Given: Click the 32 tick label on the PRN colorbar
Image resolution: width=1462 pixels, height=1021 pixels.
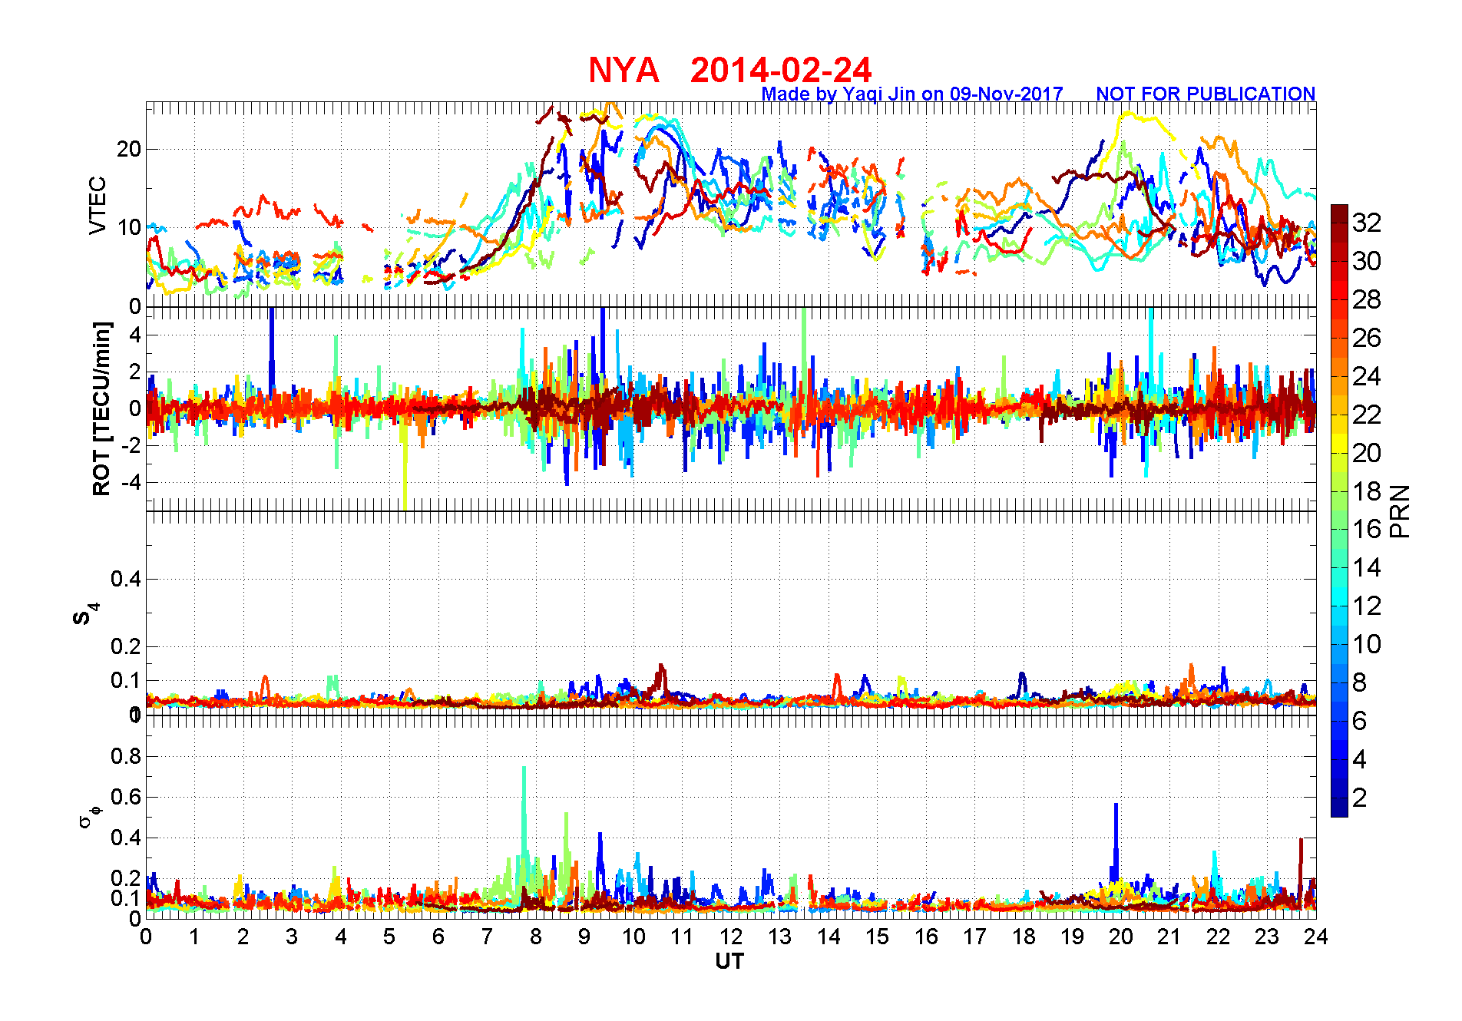Looking at the screenshot, I should (x=1367, y=223).
